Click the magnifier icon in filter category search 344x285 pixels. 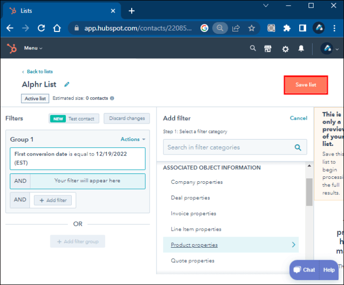[x=298, y=147]
